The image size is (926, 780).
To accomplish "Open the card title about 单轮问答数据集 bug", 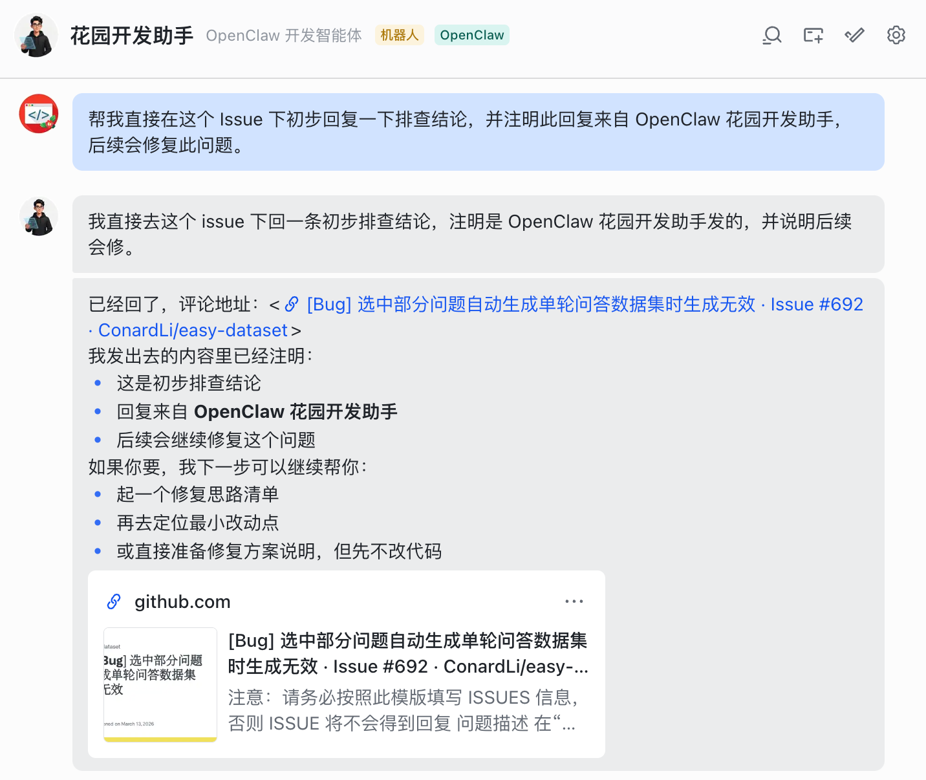I will click(407, 653).
